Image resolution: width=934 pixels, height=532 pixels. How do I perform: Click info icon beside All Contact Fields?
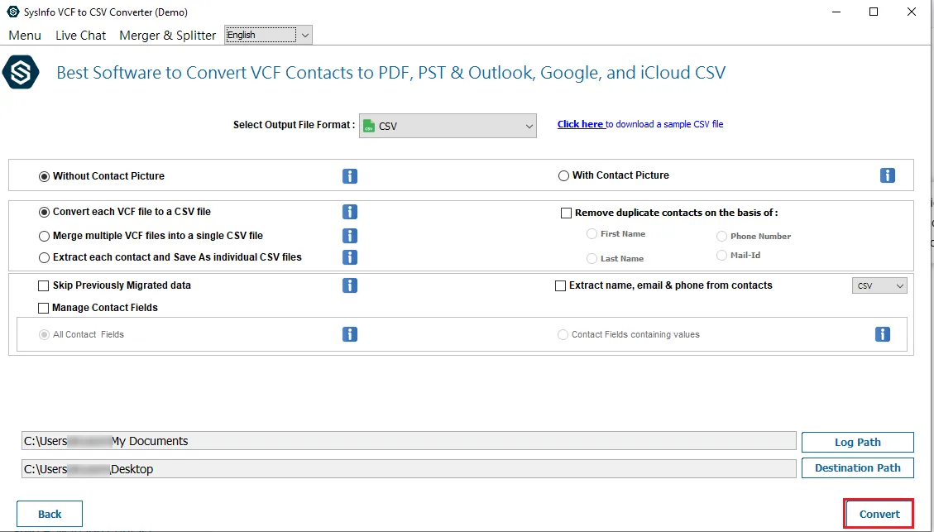[350, 334]
